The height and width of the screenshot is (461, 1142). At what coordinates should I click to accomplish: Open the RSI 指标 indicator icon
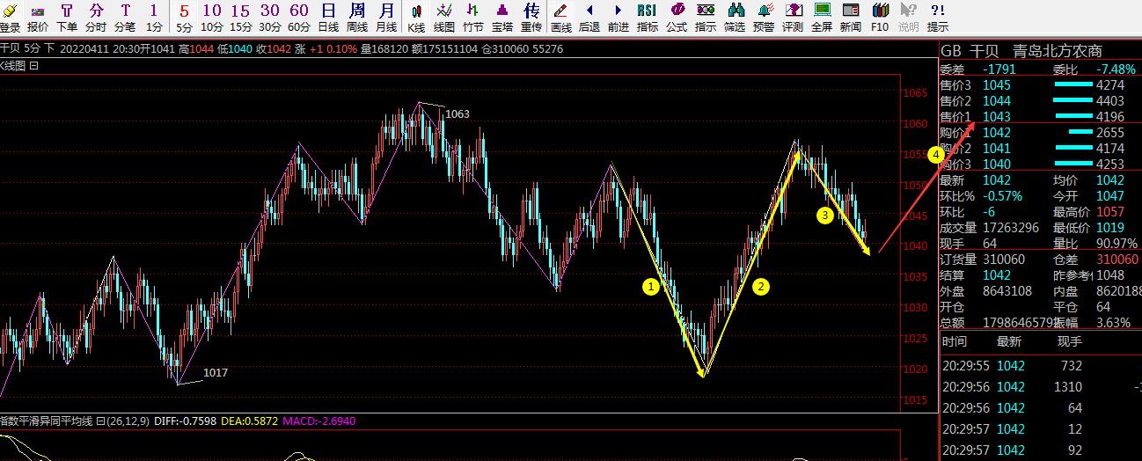(x=647, y=17)
